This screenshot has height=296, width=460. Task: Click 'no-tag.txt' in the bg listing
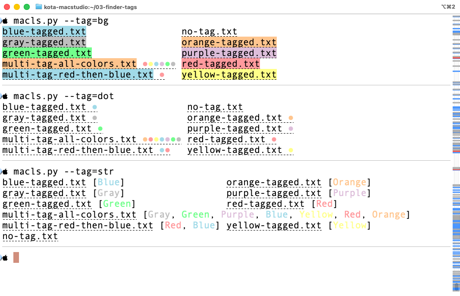click(210, 31)
